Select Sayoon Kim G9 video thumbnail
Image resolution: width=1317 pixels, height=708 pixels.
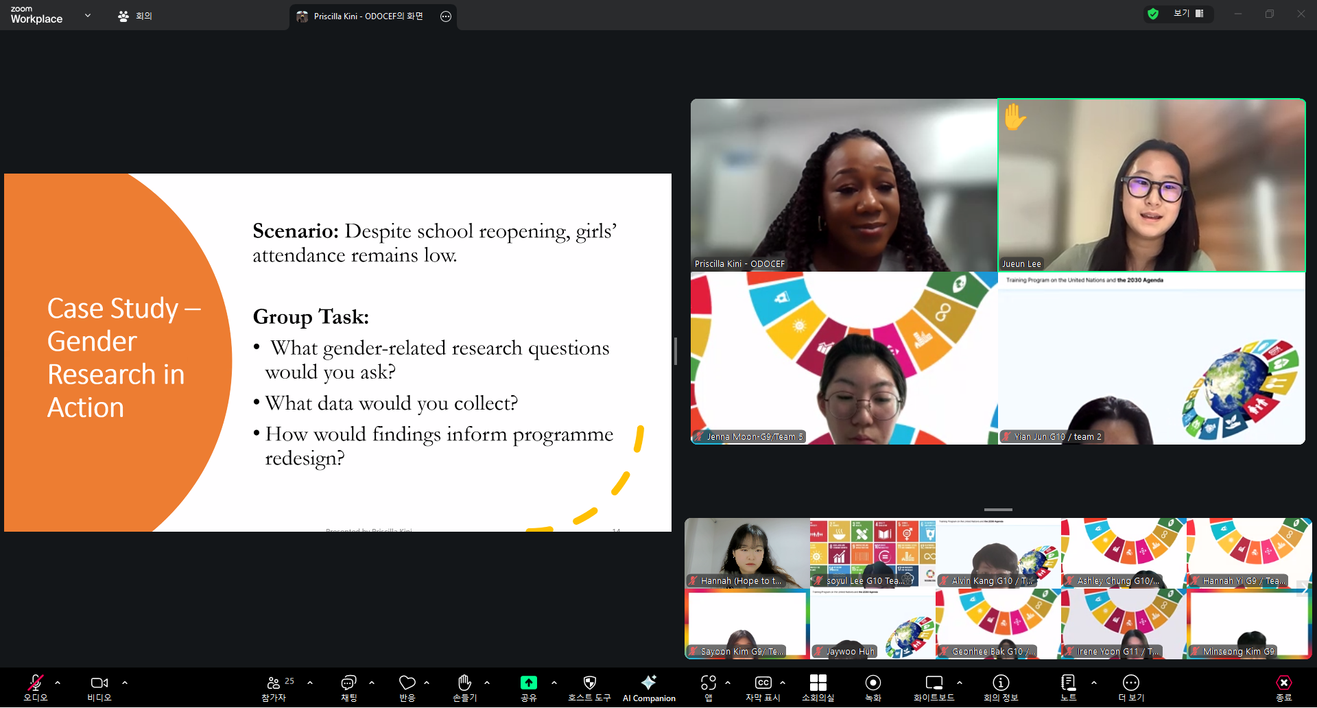(x=747, y=624)
